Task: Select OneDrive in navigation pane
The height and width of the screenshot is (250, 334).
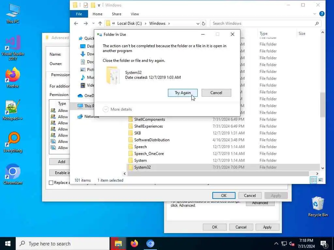Action: click(86, 96)
